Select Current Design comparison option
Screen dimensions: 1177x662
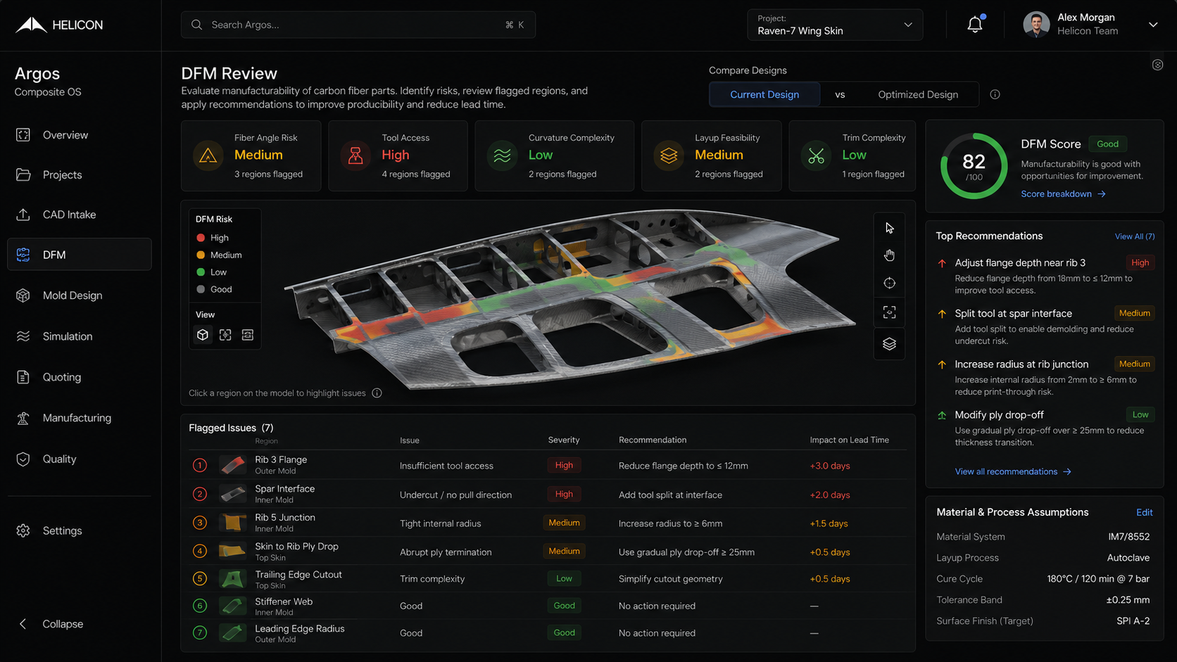click(764, 94)
